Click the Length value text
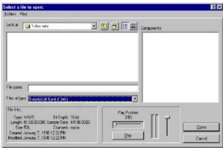Screen dimensions: 223x148 click(35, 122)
